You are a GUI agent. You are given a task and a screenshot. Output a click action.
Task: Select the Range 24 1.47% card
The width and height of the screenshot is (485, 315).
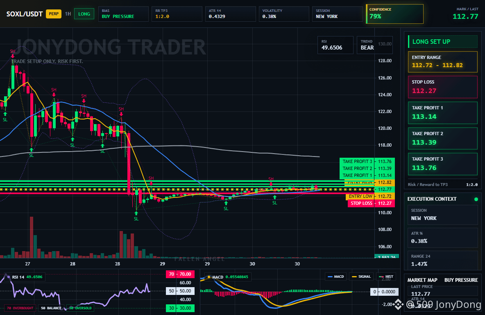443,260
